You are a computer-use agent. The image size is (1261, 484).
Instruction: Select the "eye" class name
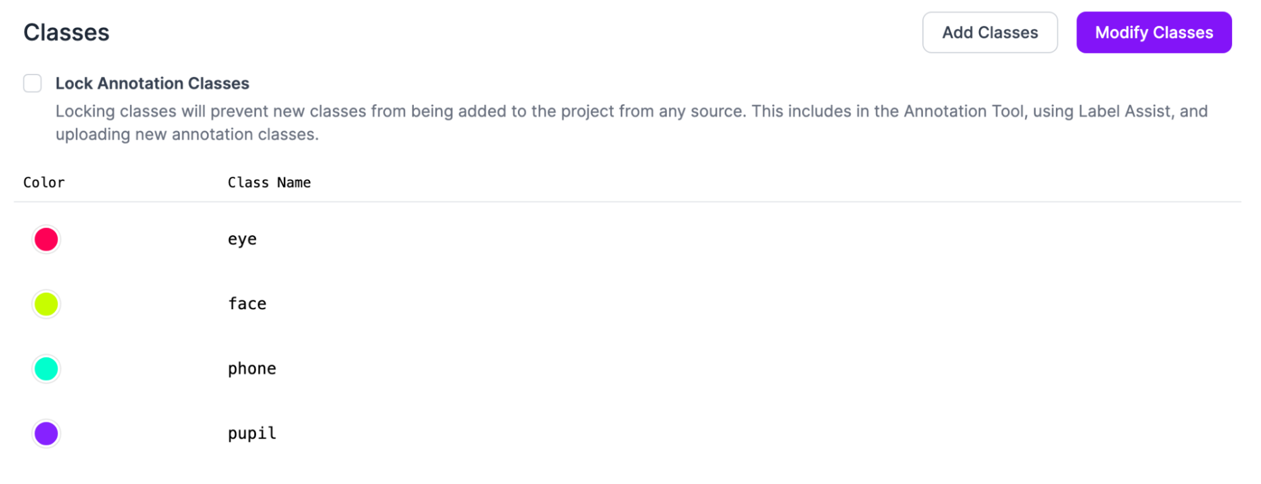[242, 240]
